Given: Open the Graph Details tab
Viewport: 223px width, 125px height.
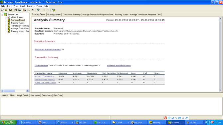Looking at the screenshot, I should point(23,95).
